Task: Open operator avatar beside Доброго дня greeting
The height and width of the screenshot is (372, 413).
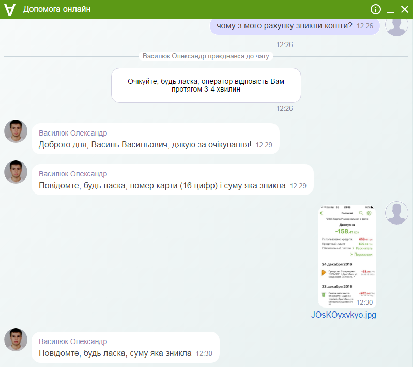Action: [16, 131]
